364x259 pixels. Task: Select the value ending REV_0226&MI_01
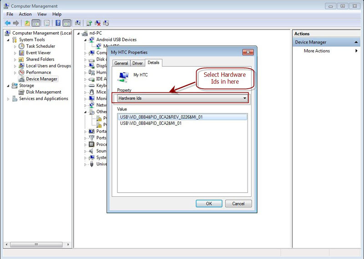click(x=182, y=117)
